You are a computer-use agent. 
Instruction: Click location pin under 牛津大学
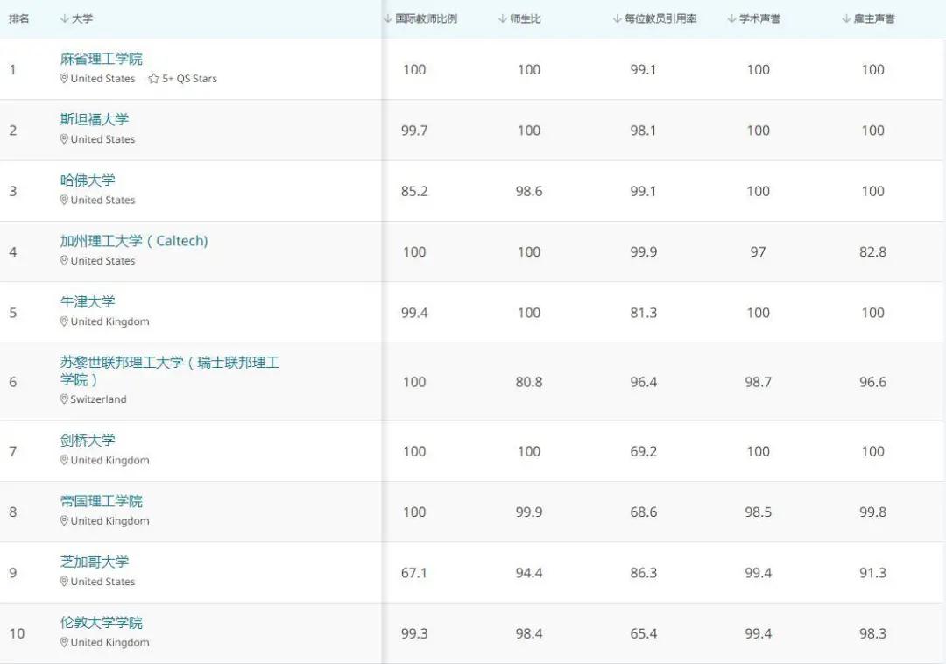(64, 322)
